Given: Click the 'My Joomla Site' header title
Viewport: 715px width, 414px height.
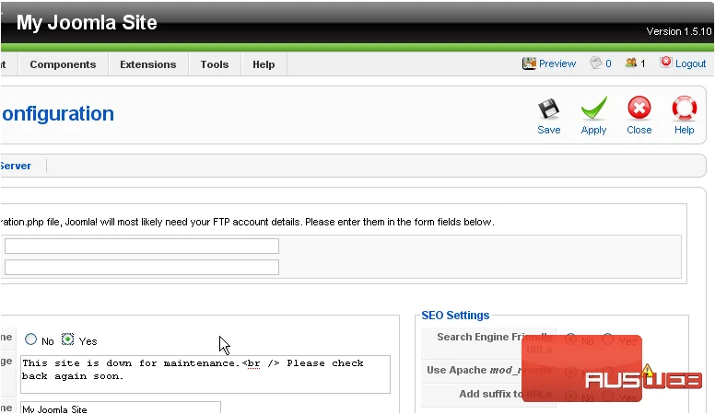Looking at the screenshot, I should click(x=87, y=22).
